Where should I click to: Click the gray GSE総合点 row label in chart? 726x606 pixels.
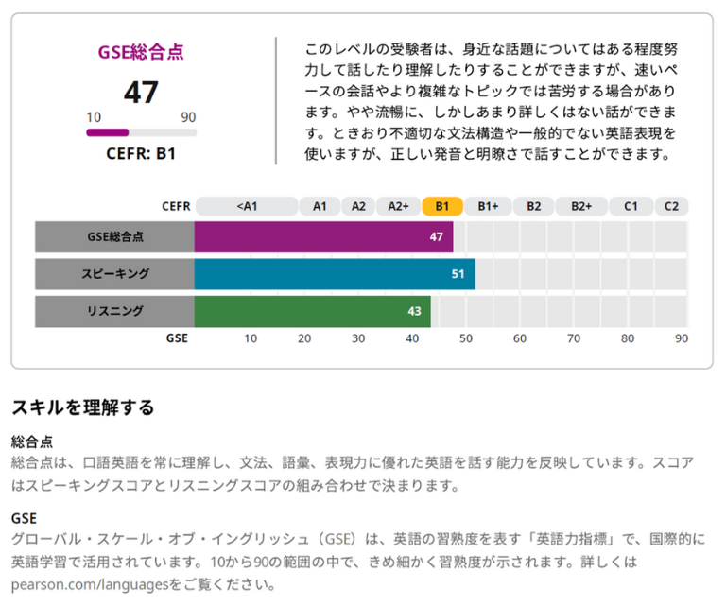point(114,236)
